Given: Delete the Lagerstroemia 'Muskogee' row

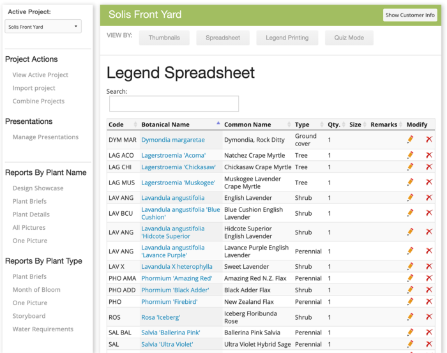Looking at the screenshot, I should pyautogui.click(x=429, y=182).
